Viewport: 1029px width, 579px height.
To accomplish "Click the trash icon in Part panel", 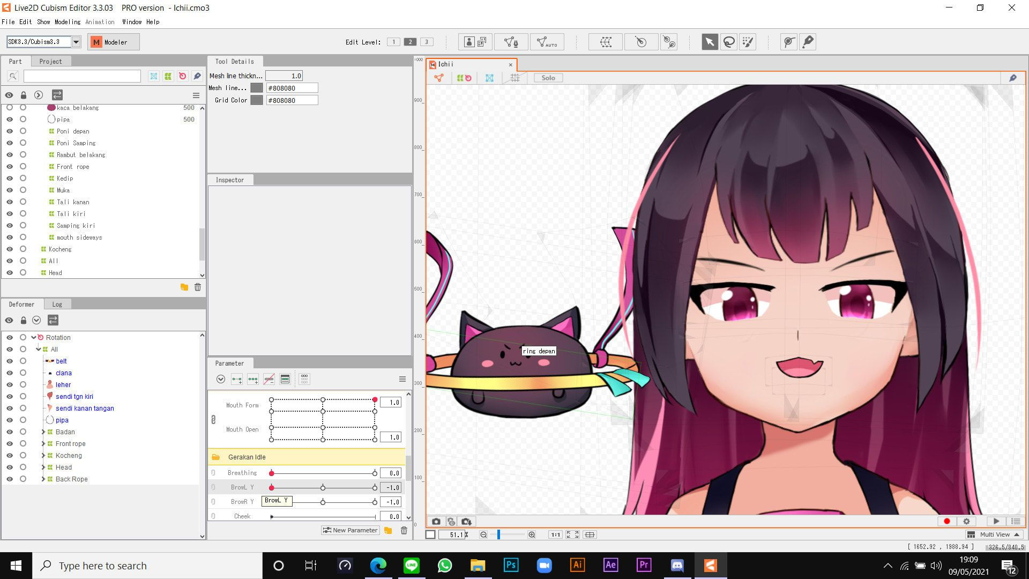I will click(198, 287).
